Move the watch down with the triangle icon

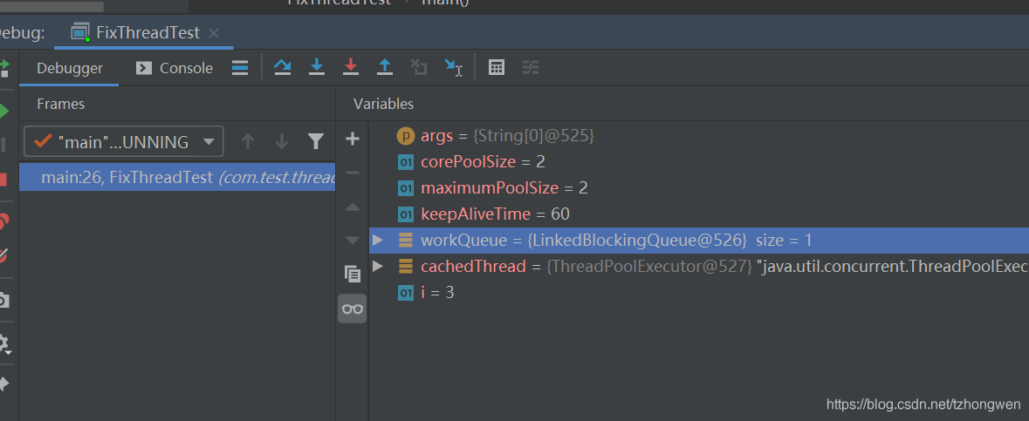tap(353, 240)
